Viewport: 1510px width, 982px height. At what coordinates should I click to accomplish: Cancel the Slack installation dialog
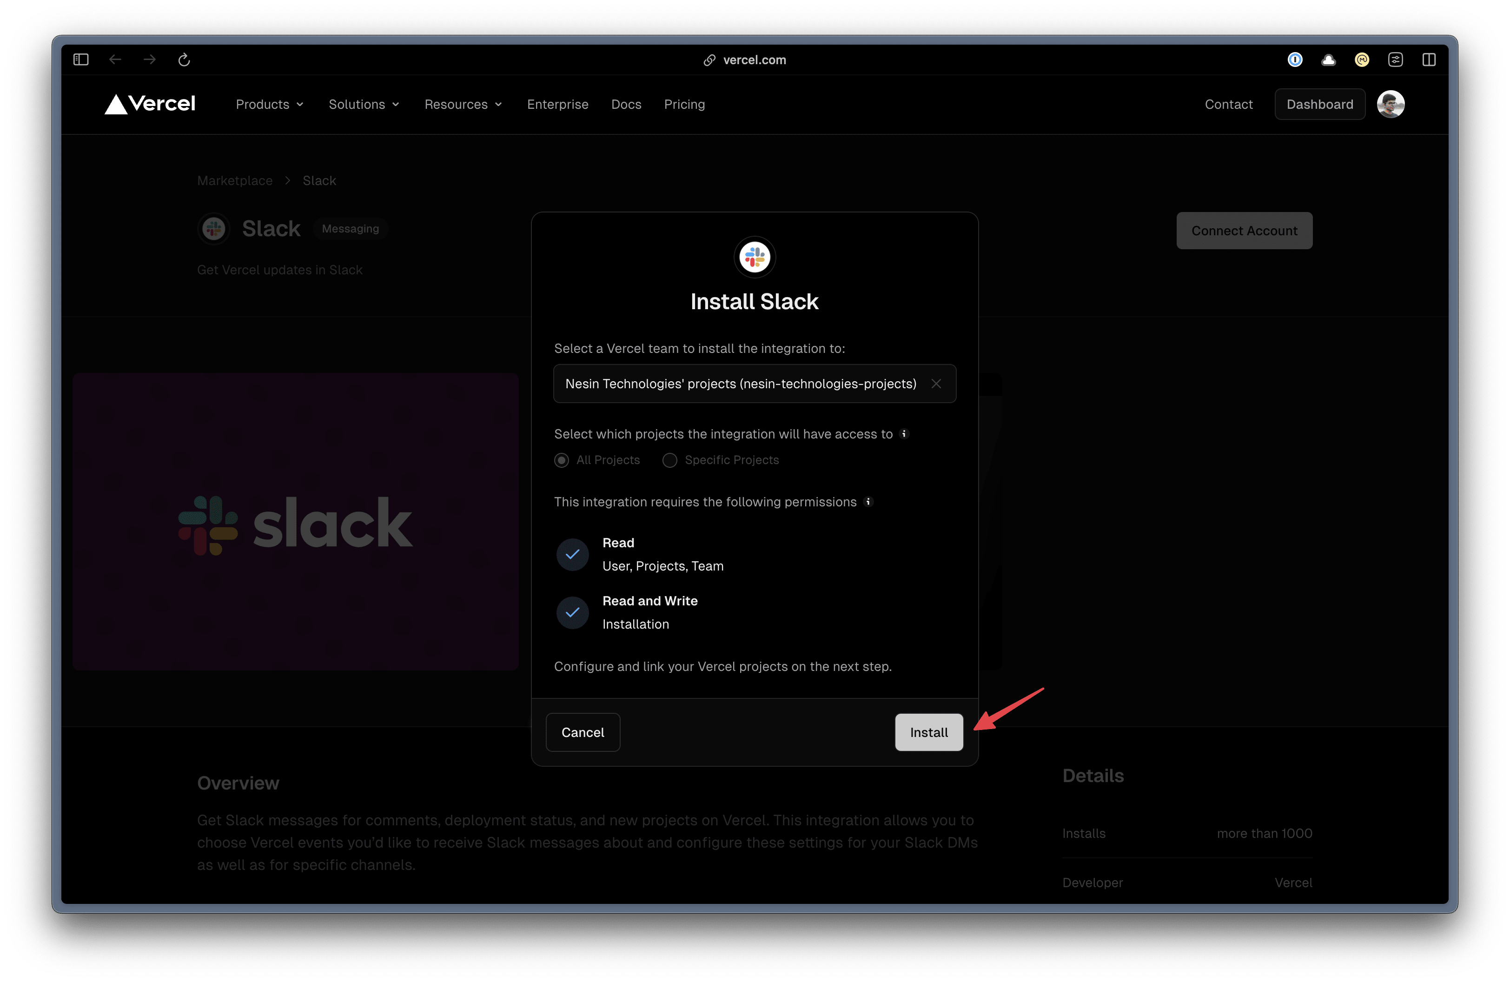click(583, 733)
